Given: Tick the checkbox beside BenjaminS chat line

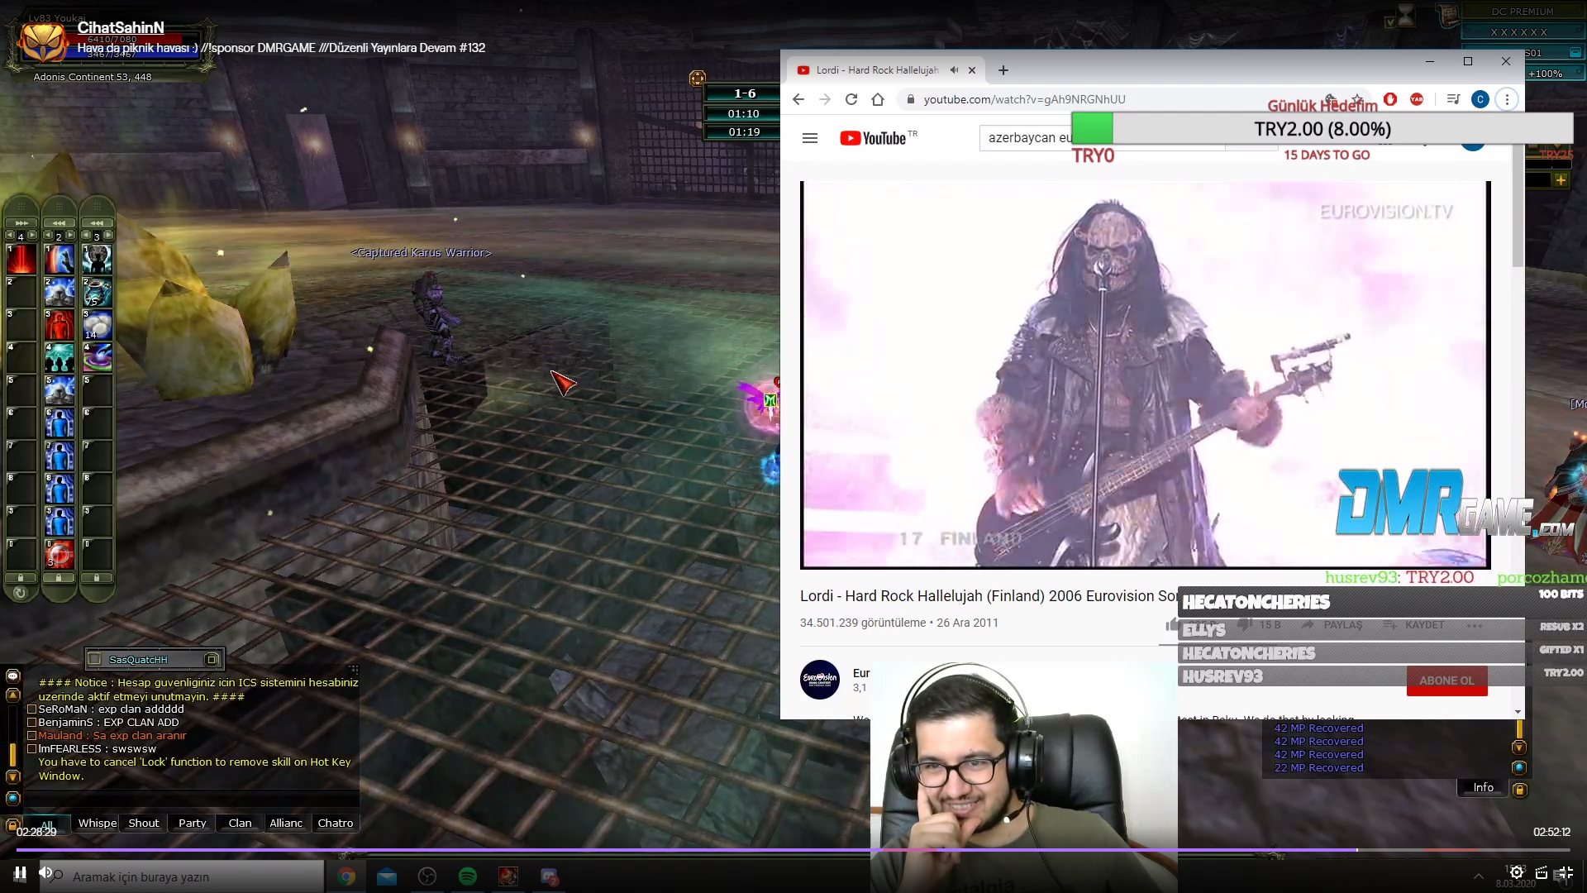Looking at the screenshot, I should click(32, 722).
